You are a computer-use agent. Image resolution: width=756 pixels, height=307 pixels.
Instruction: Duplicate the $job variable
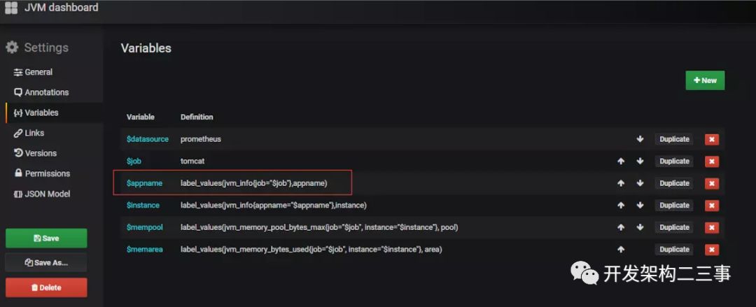(674, 161)
